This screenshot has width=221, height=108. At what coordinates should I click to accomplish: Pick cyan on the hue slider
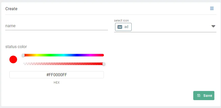click(x=64, y=55)
